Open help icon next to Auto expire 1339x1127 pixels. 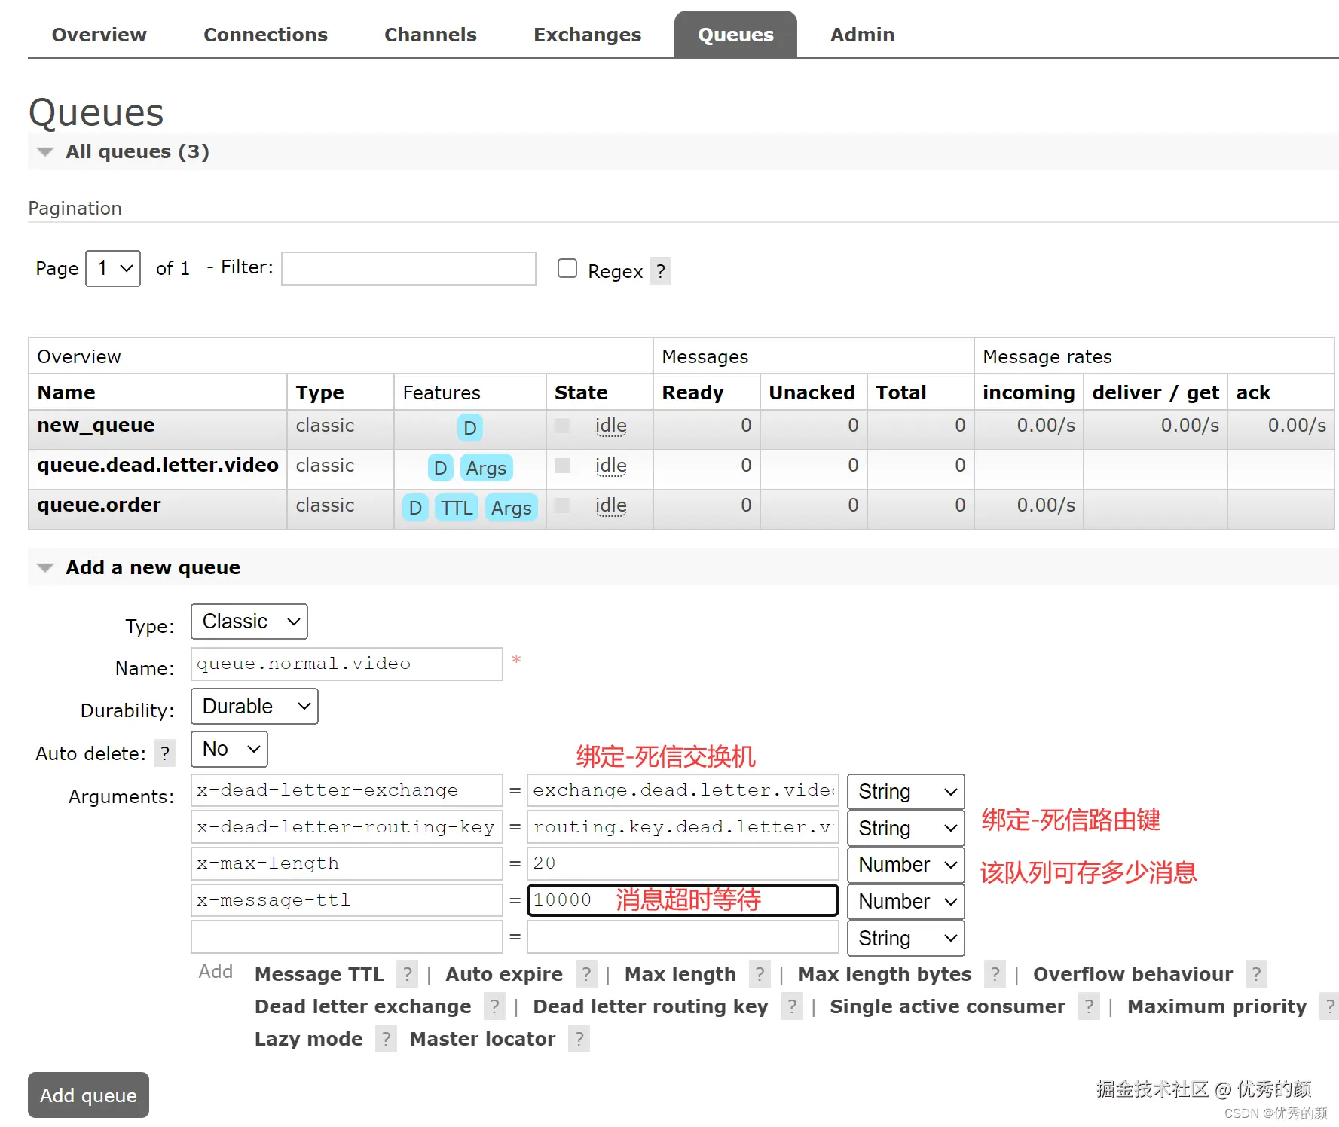click(586, 974)
